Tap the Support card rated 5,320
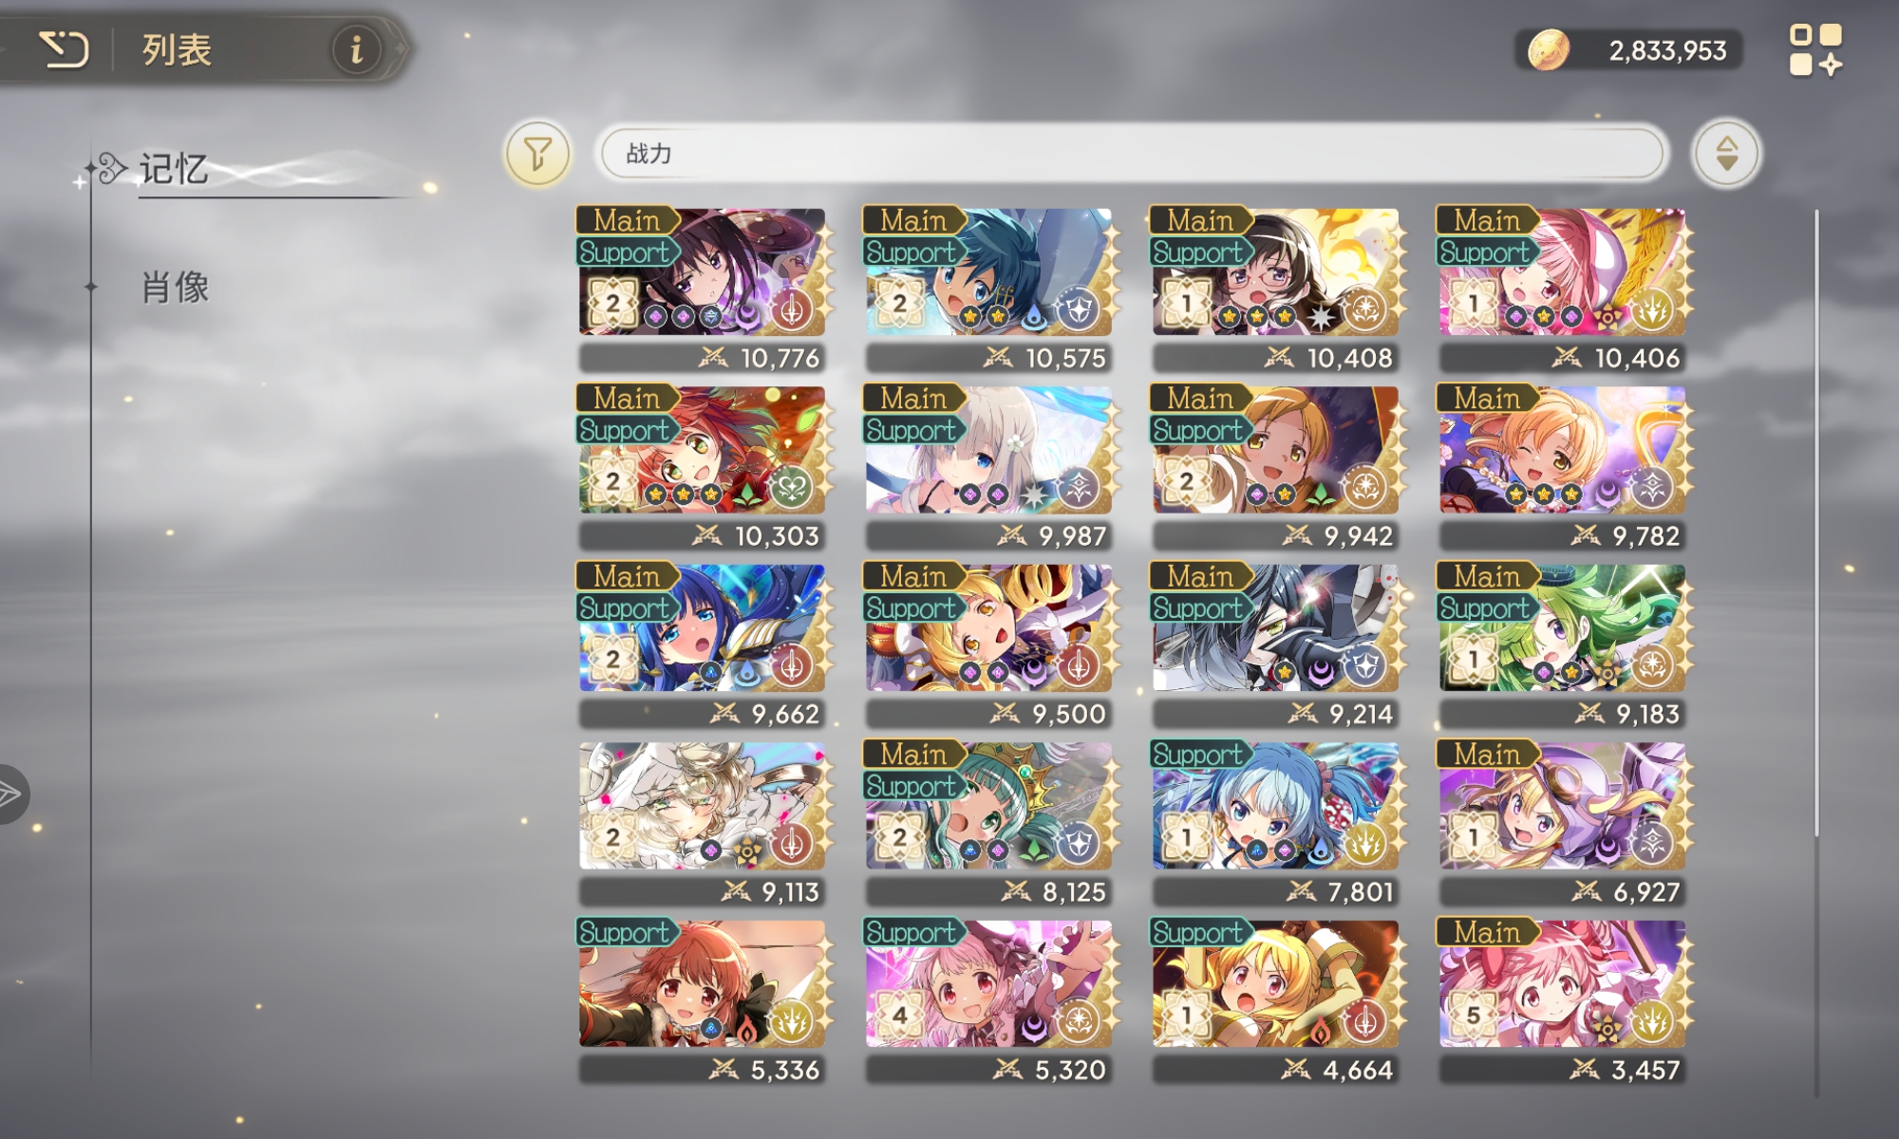1899x1139 pixels. tap(989, 1000)
